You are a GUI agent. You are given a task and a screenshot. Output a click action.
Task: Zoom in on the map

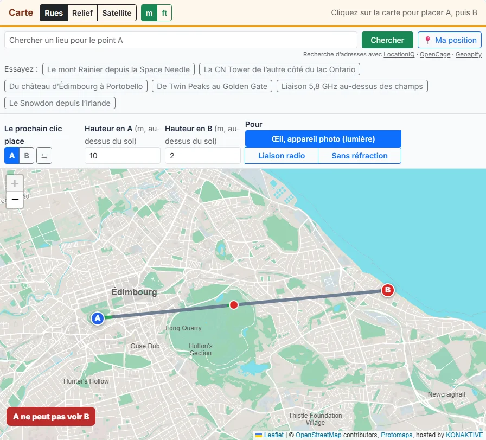(15, 183)
